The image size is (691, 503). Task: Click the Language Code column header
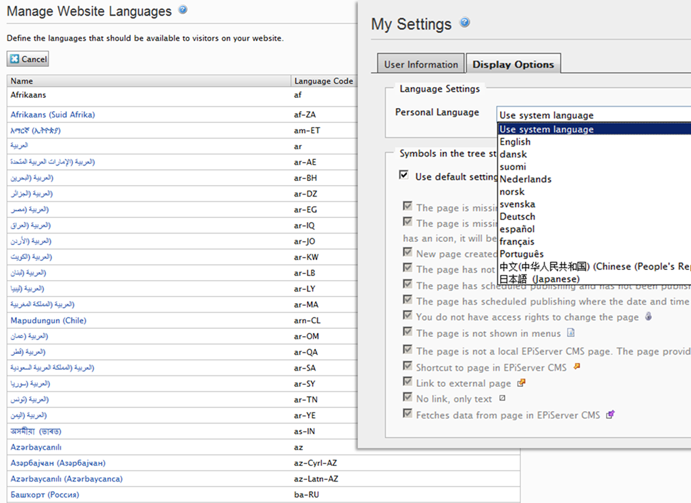(x=323, y=81)
